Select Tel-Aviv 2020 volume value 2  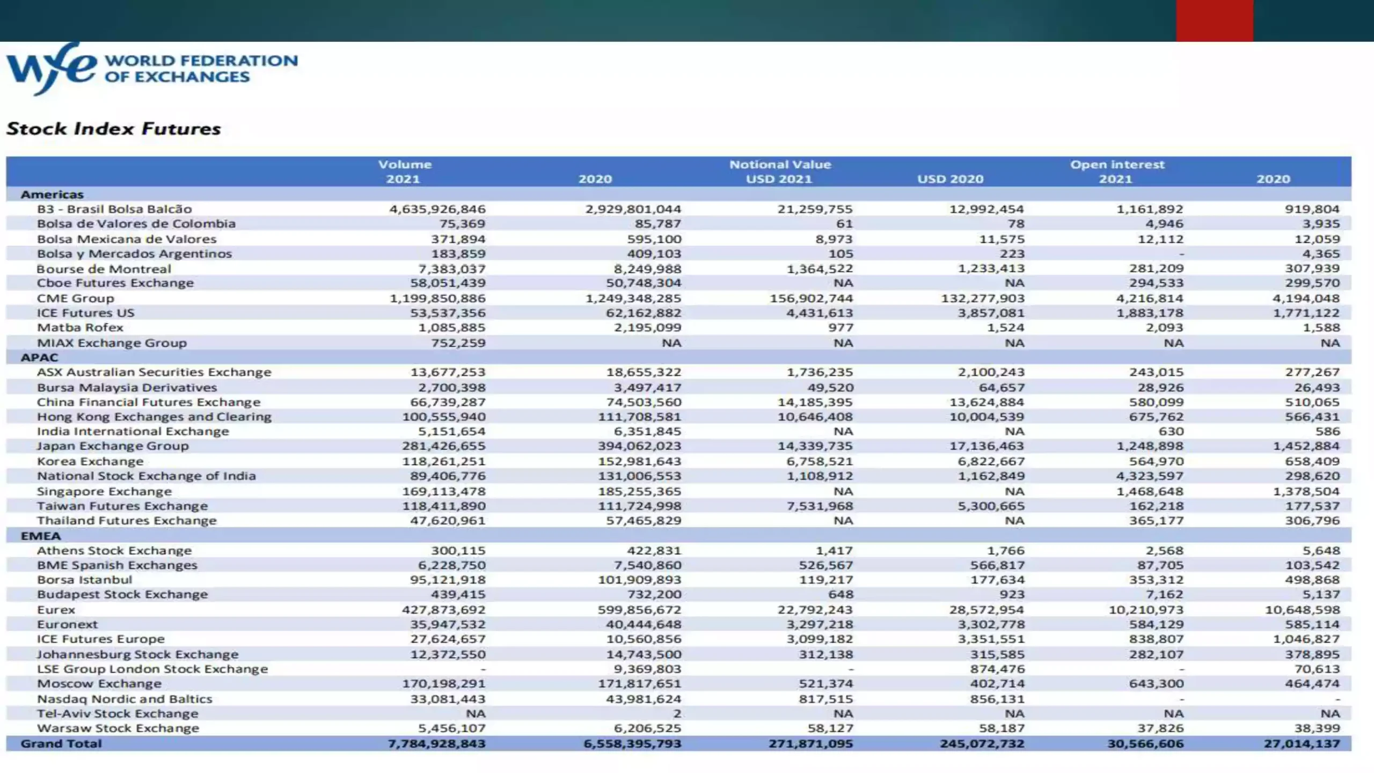pyautogui.click(x=677, y=713)
